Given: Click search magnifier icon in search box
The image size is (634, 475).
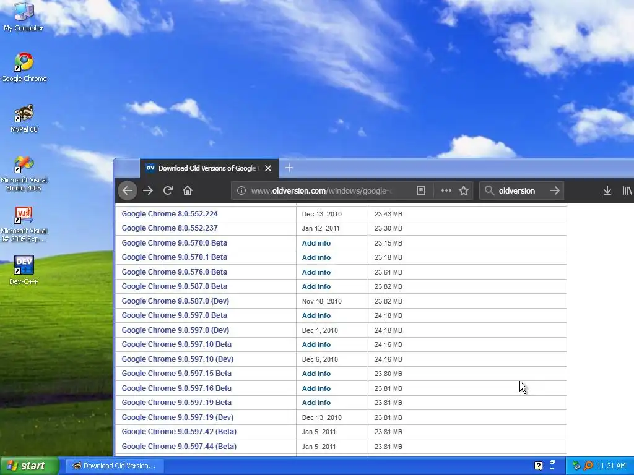Looking at the screenshot, I should click(489, 190).
